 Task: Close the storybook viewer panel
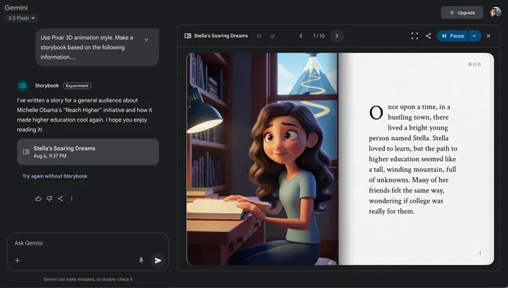tap(489, 36)
